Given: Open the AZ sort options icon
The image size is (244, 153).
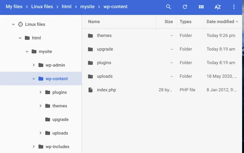Looking at the screenshot, I should [218, 7].
